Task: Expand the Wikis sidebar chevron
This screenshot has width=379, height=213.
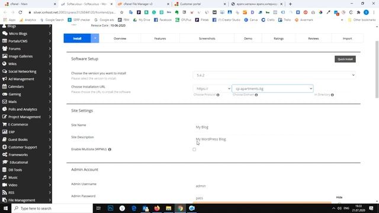Action: pyautogui.click(x=50, y=64)
